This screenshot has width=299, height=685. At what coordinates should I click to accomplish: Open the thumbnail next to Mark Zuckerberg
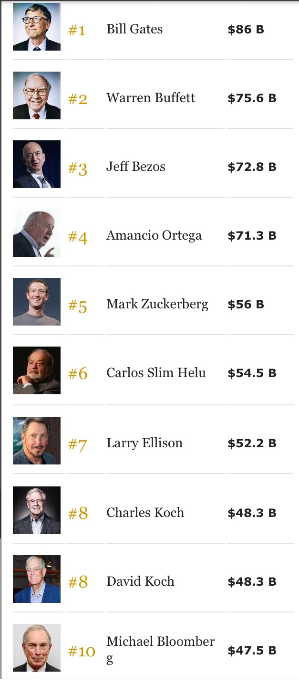coord(37,302)
